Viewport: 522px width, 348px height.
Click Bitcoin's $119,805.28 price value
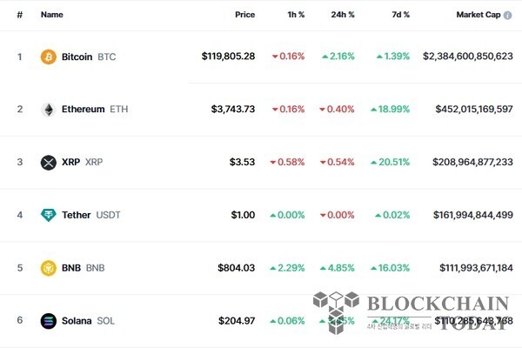pos(228,57)
